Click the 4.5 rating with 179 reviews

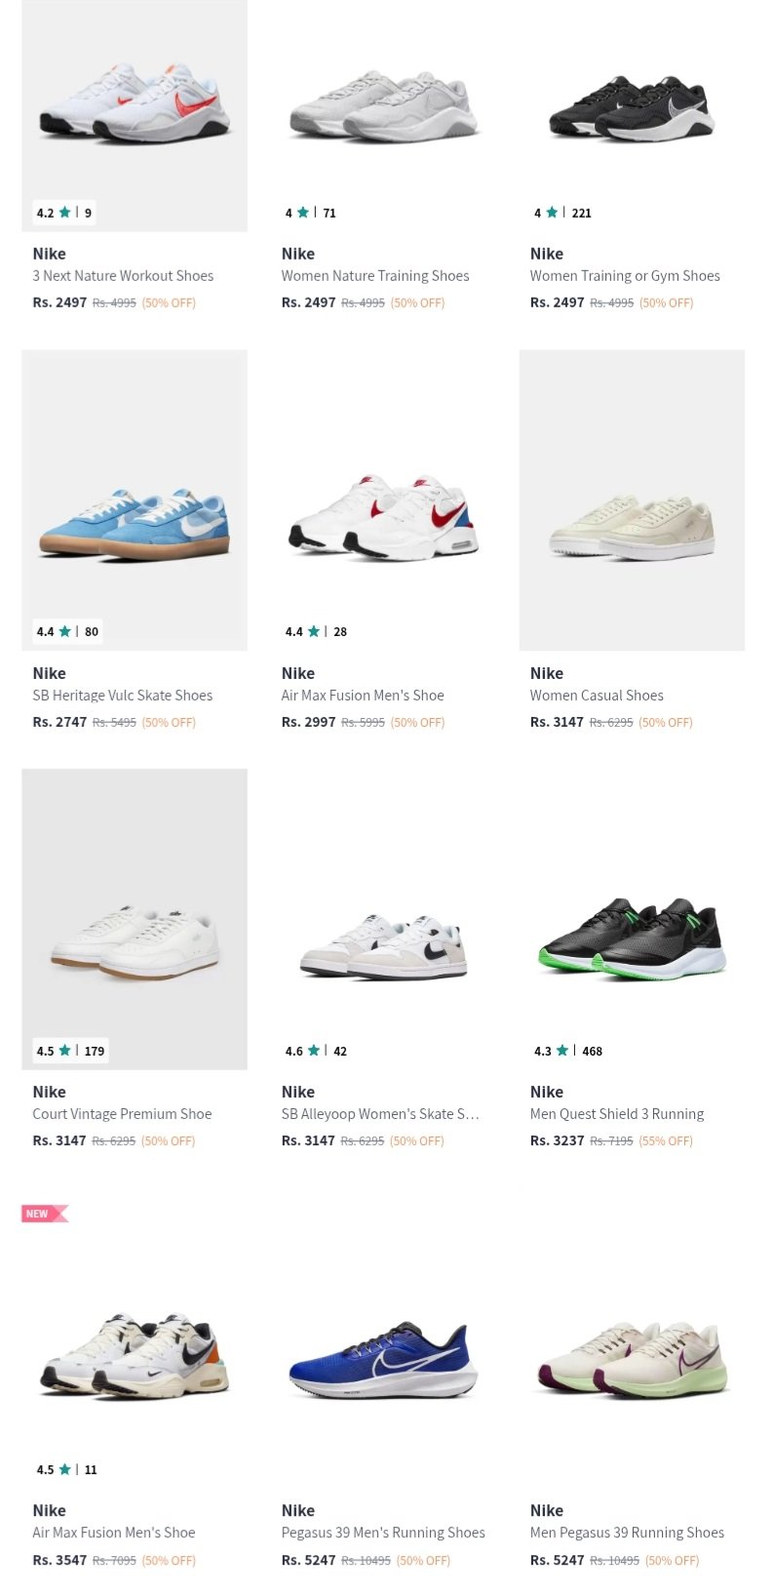point(70,1051)
